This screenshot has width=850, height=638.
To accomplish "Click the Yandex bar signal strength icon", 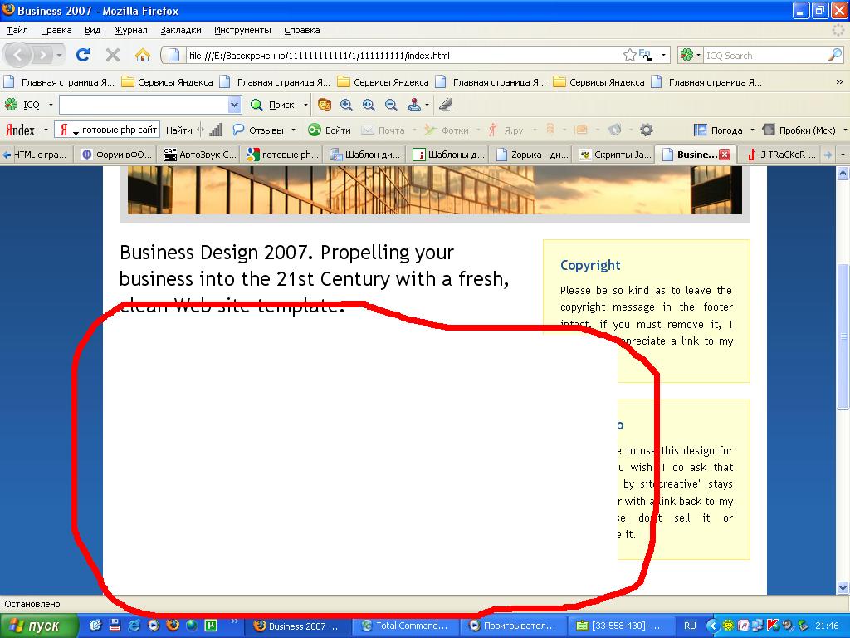I will [215, 130].
